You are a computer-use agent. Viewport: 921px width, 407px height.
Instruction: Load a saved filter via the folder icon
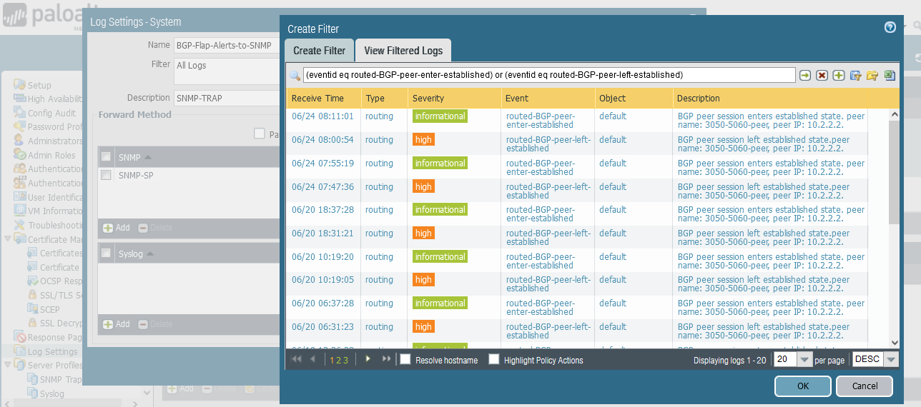pos(872,75)
